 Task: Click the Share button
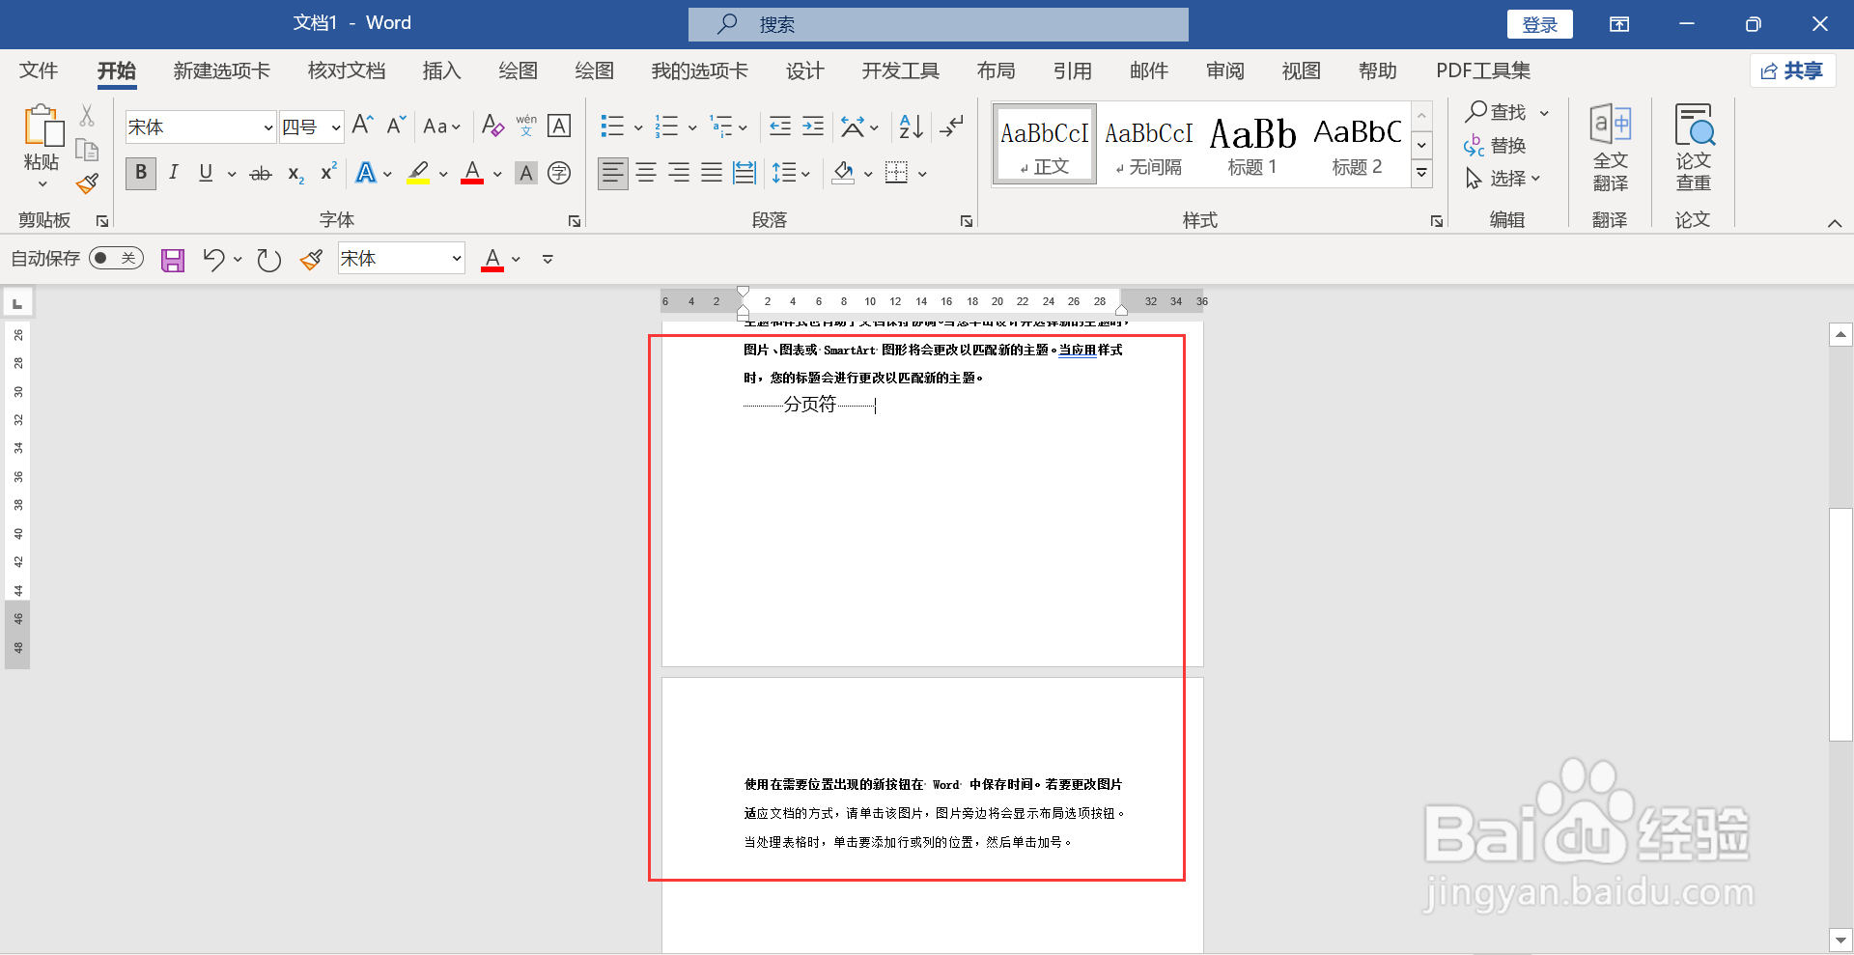pos(1792,70)
